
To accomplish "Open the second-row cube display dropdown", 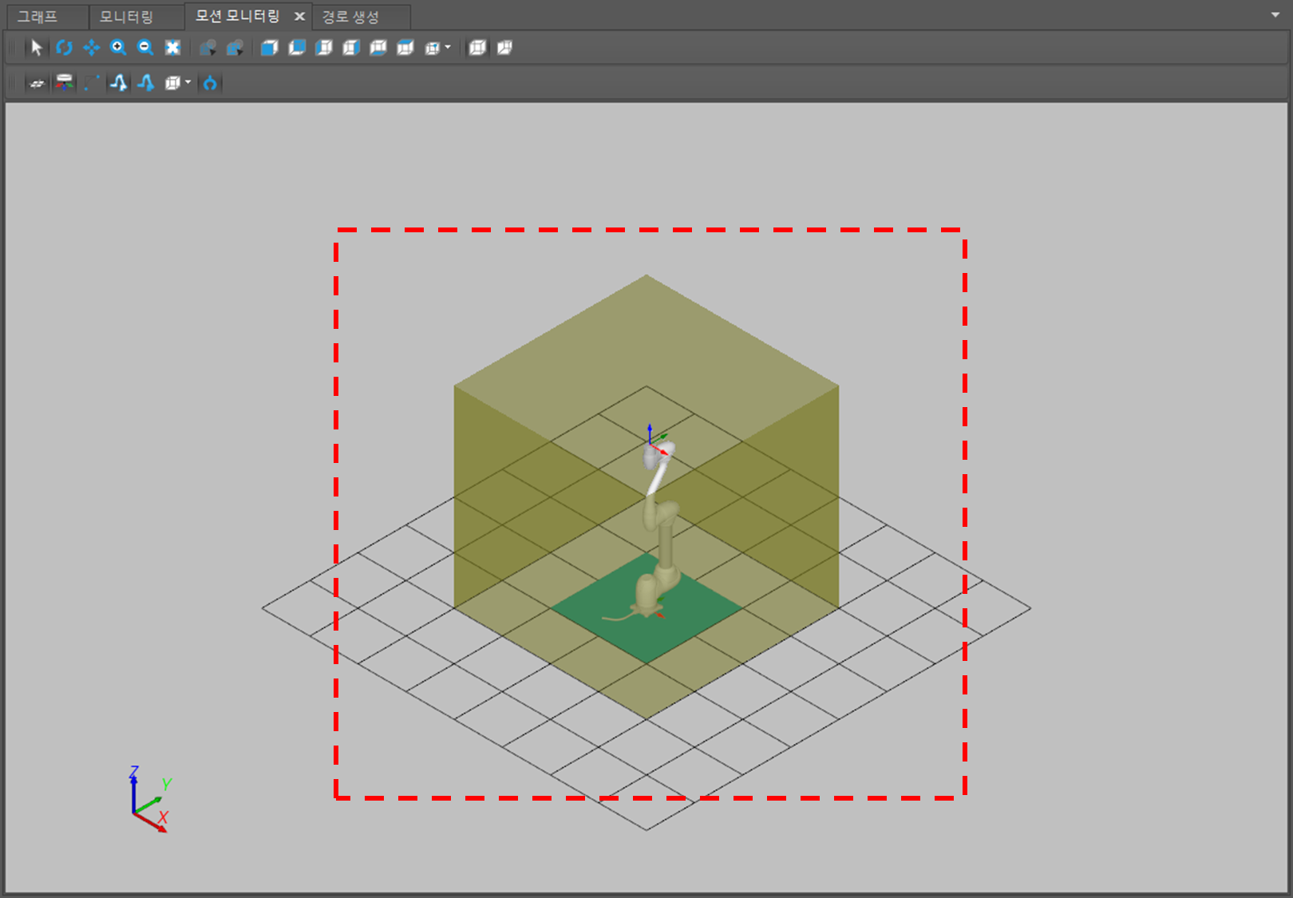I will (188, 83).
